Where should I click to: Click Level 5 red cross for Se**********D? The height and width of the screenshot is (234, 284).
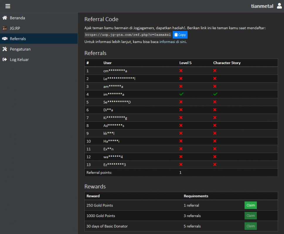pyautogui.click(x=181, y=102)
